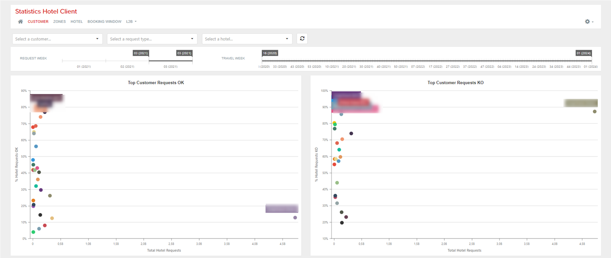Click the home icon in the navigation bar

pos(20,22)
